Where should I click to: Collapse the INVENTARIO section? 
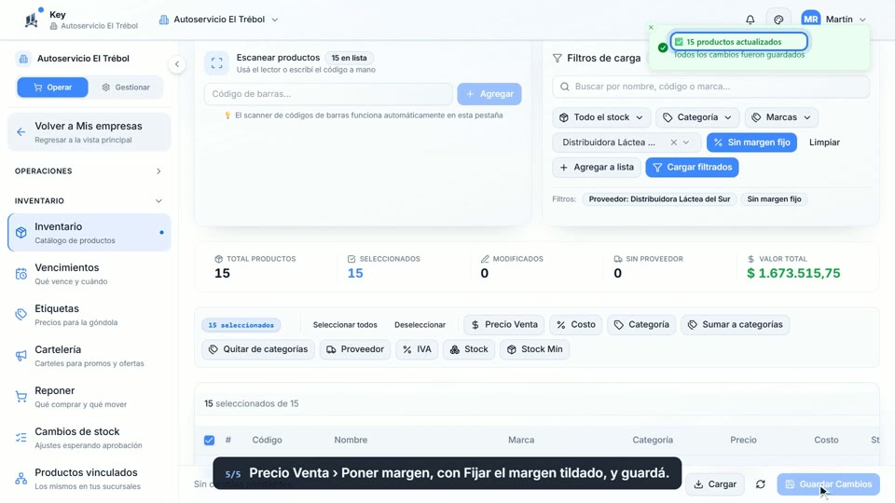(x=89, y=201)
